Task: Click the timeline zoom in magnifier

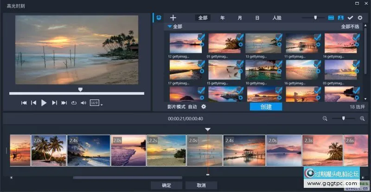Action: (x=362, y=119)
